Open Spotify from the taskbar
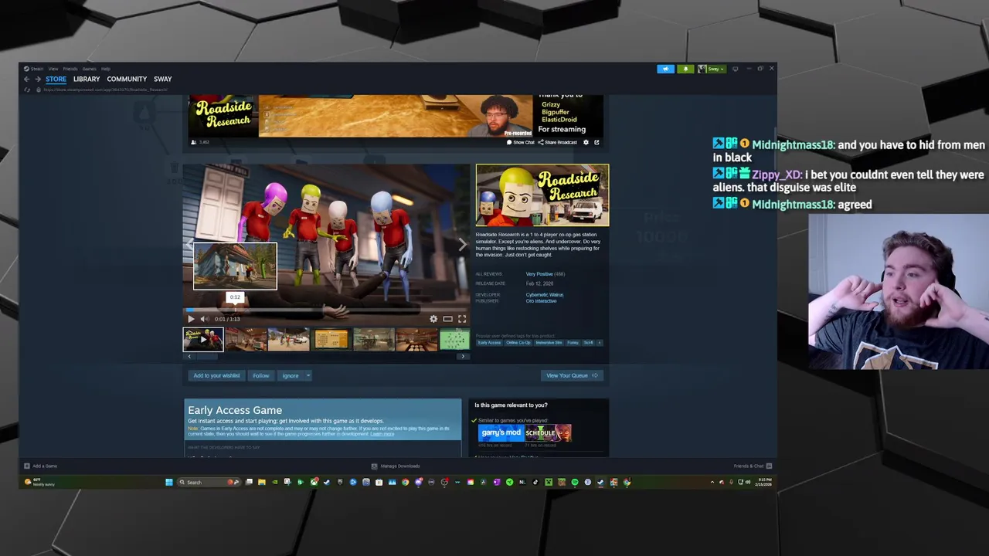 (575, 482)
